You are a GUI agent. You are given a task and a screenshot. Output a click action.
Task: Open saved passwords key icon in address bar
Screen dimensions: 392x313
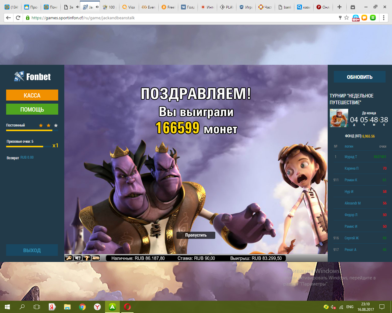(x=340, y=18)
